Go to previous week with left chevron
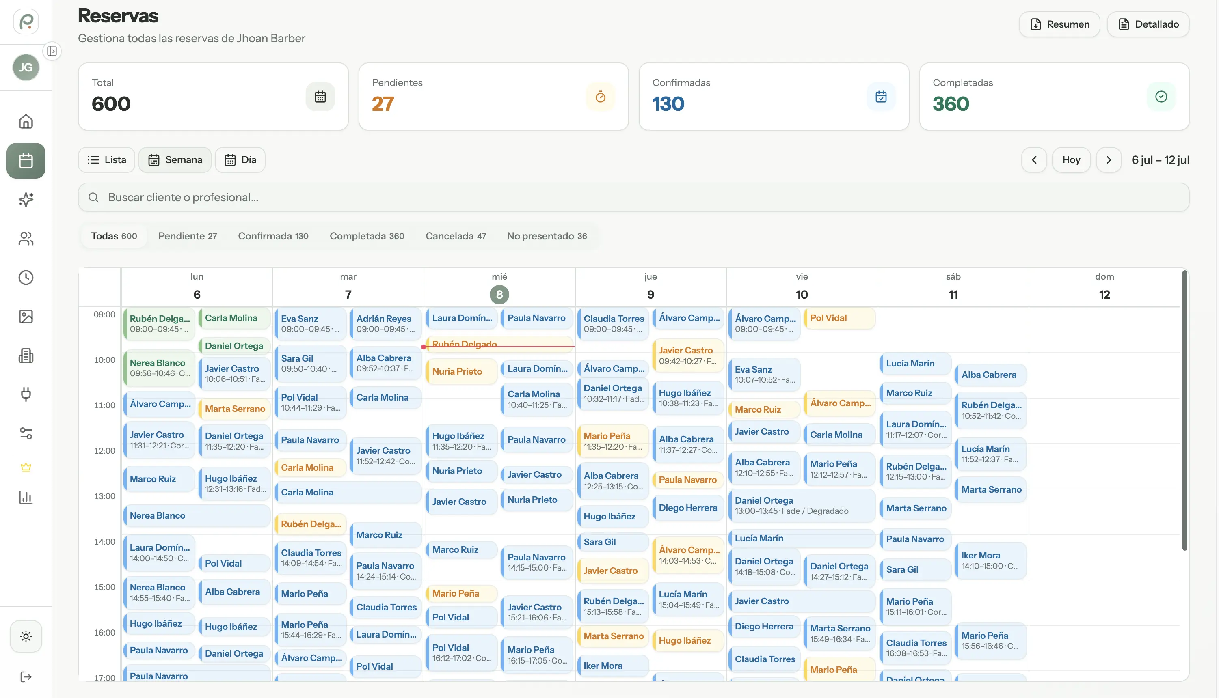Viewport: 1219px width, 698px height. (x=1034, y=159)
